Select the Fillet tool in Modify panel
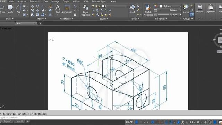The image size is (222, 125). [43, 10]
